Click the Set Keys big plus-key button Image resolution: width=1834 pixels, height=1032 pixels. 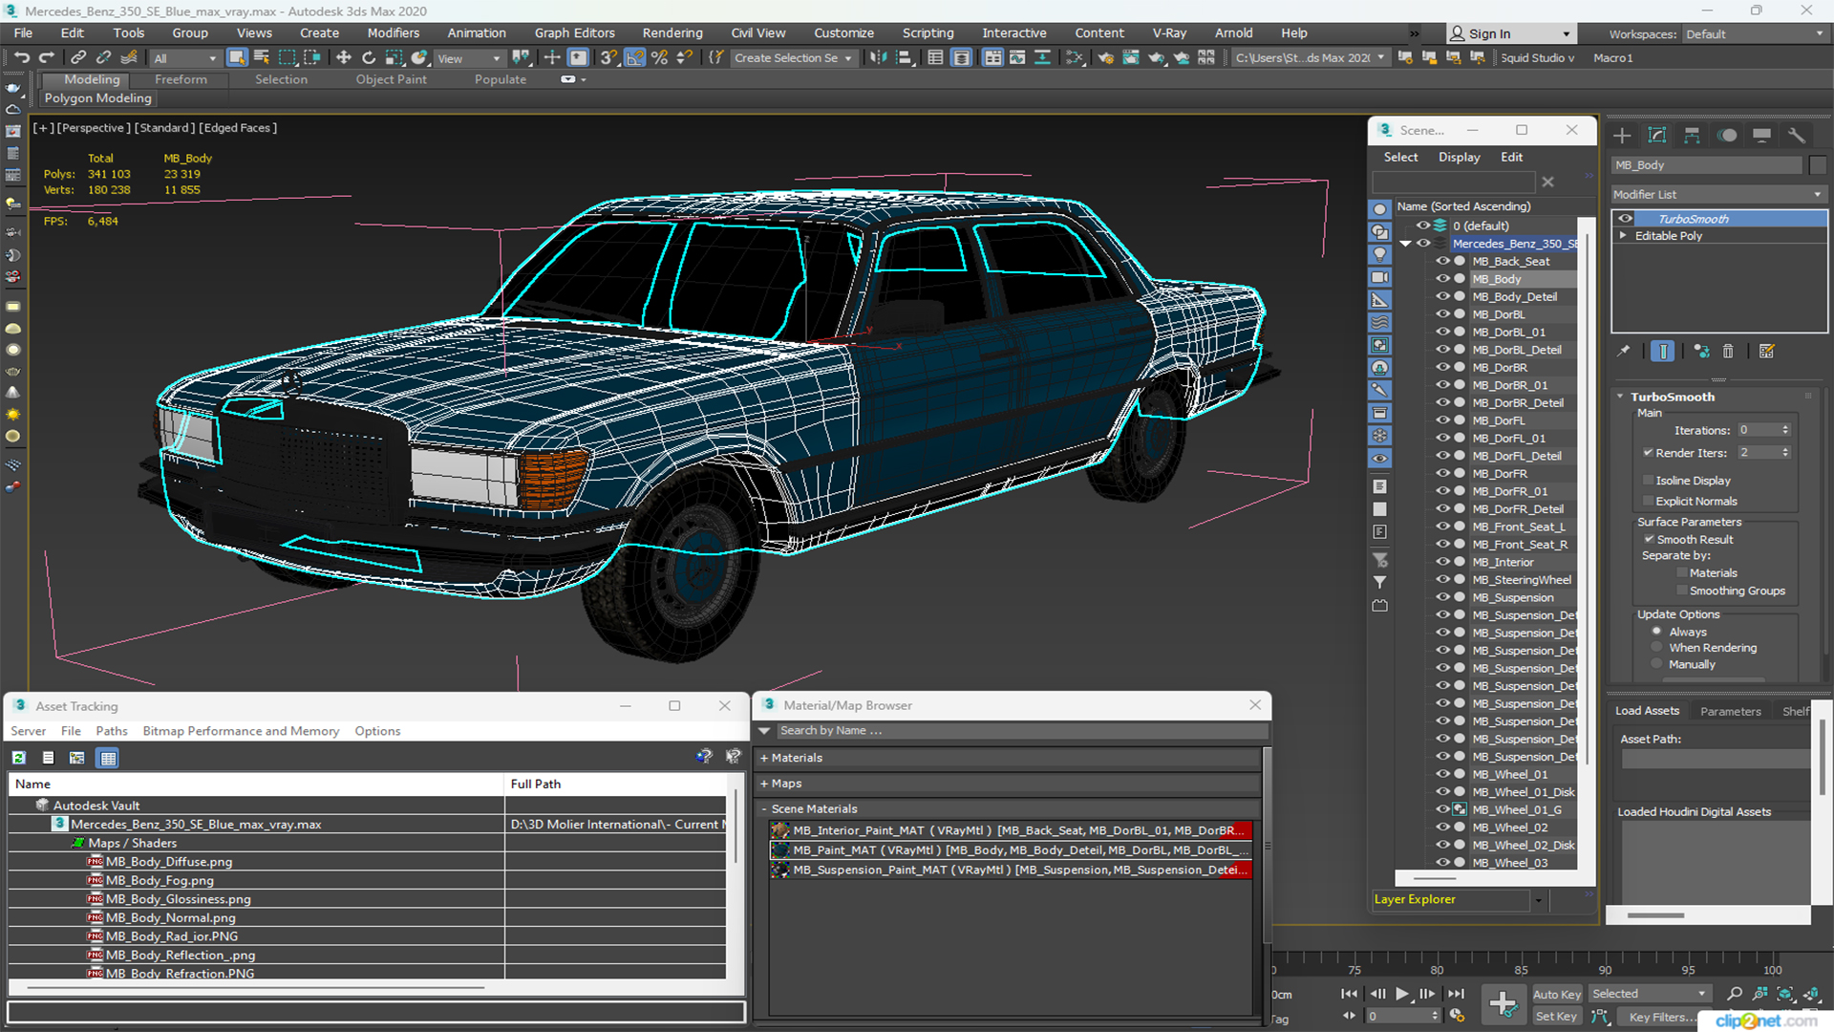(x=1503, y=1004)
